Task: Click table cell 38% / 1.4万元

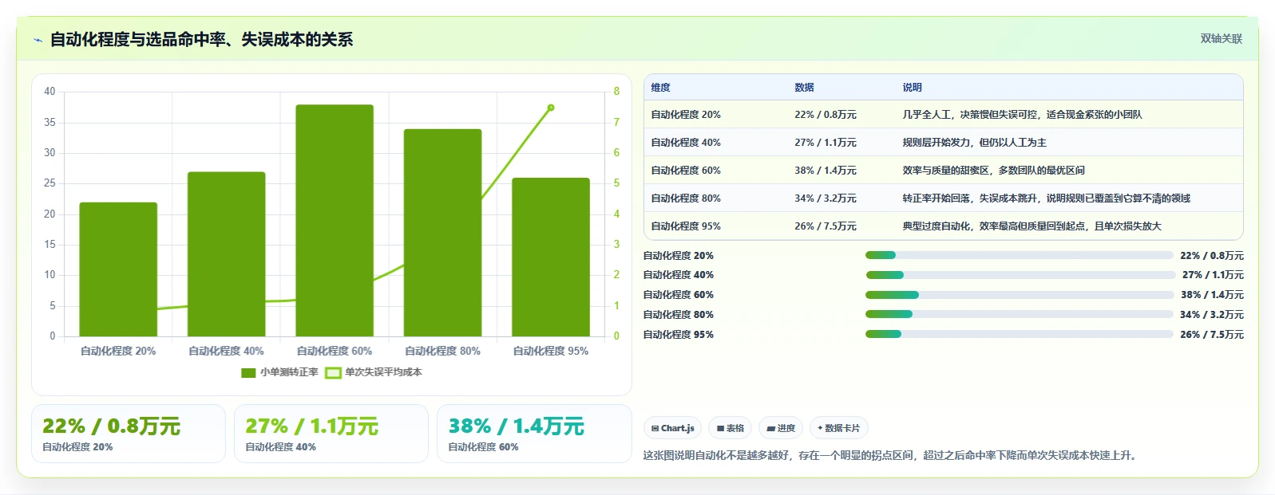Action: tap(826, 171)
